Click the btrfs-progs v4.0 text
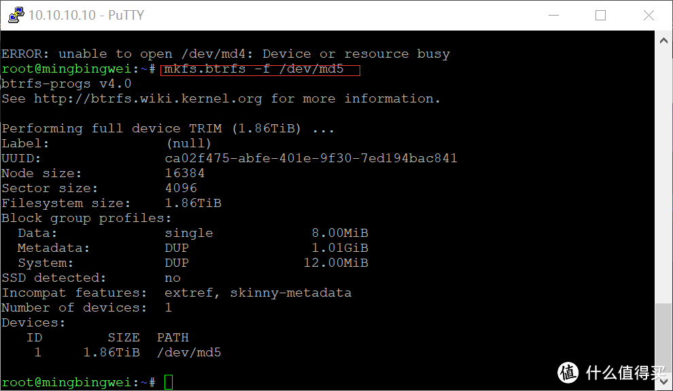The width and height of the screenshot is (673, 391). (66, 84)
